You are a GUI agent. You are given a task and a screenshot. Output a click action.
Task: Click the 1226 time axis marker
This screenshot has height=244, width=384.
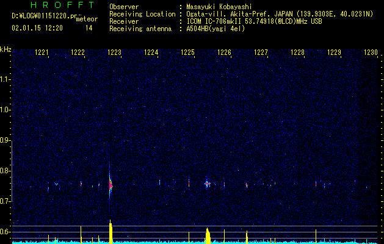(x=224, y=52)
